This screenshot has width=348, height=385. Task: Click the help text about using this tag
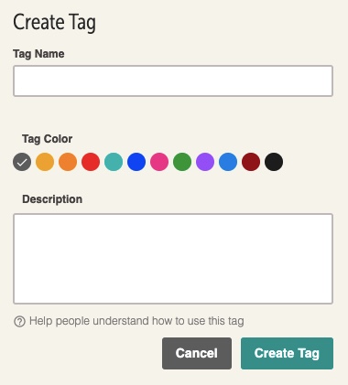136,321
